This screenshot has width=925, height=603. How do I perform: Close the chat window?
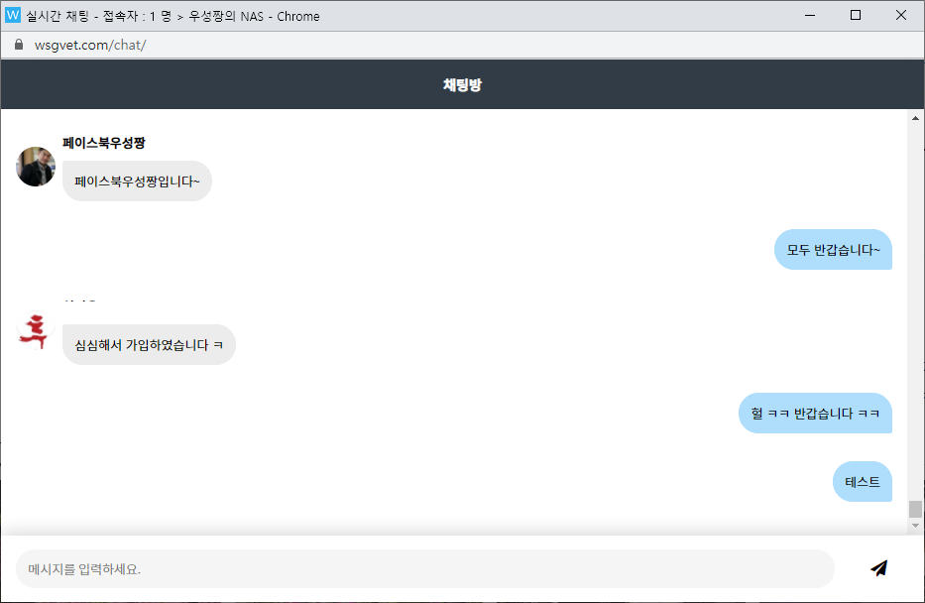(901, 15)
